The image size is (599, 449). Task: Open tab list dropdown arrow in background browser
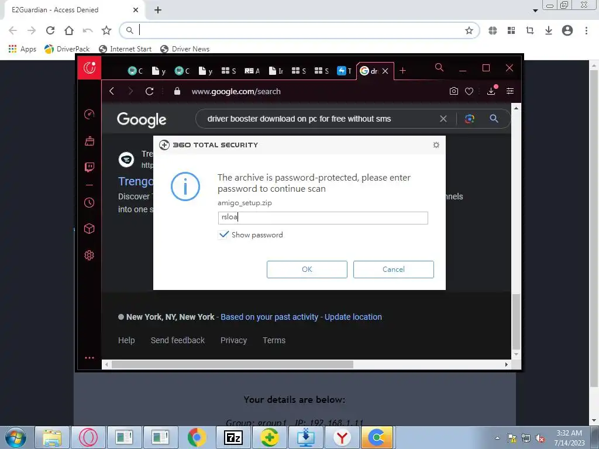pyautogui.click(x=535, y=11)
